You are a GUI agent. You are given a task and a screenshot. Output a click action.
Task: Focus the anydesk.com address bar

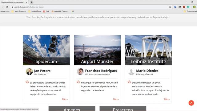tap(88, 7)
